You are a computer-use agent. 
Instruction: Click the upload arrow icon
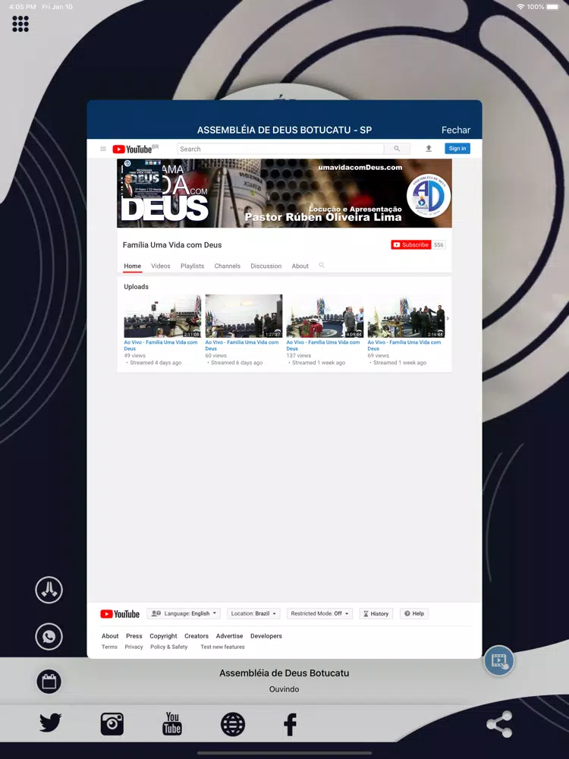click(x=429, y=149)
